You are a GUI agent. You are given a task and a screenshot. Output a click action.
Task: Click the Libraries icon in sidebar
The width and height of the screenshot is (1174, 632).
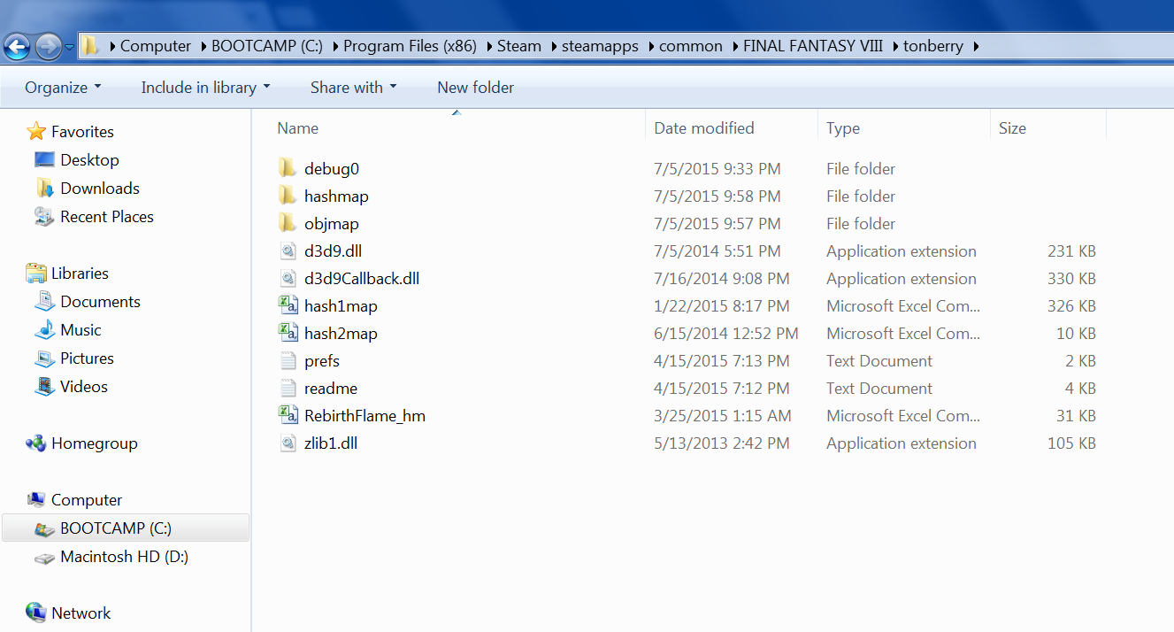36,273
